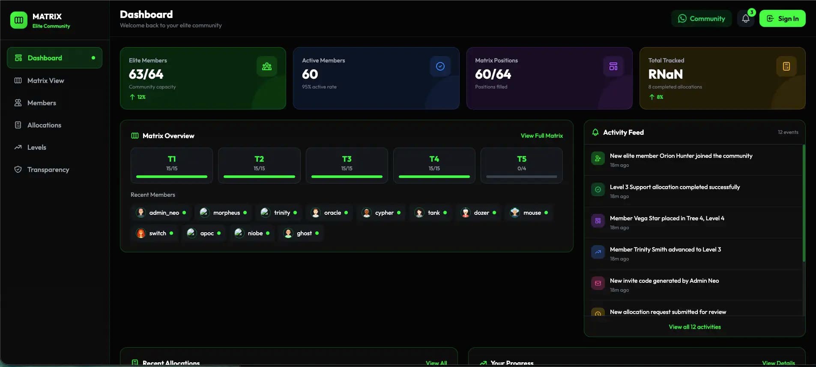Click the T3 progress bar
816x367 pixels.
tap(347, 177)
